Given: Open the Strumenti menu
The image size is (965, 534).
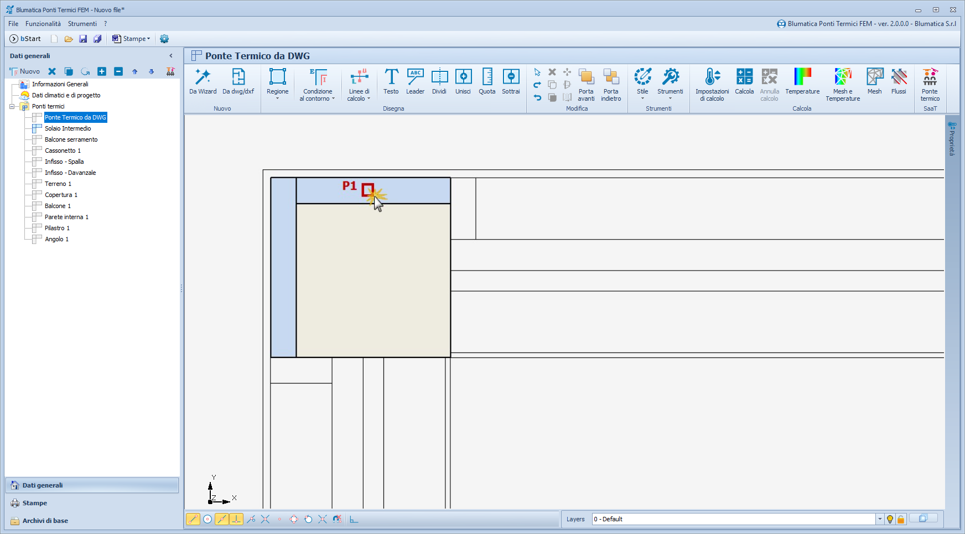Looking at the screenshot, I should 82,24.
